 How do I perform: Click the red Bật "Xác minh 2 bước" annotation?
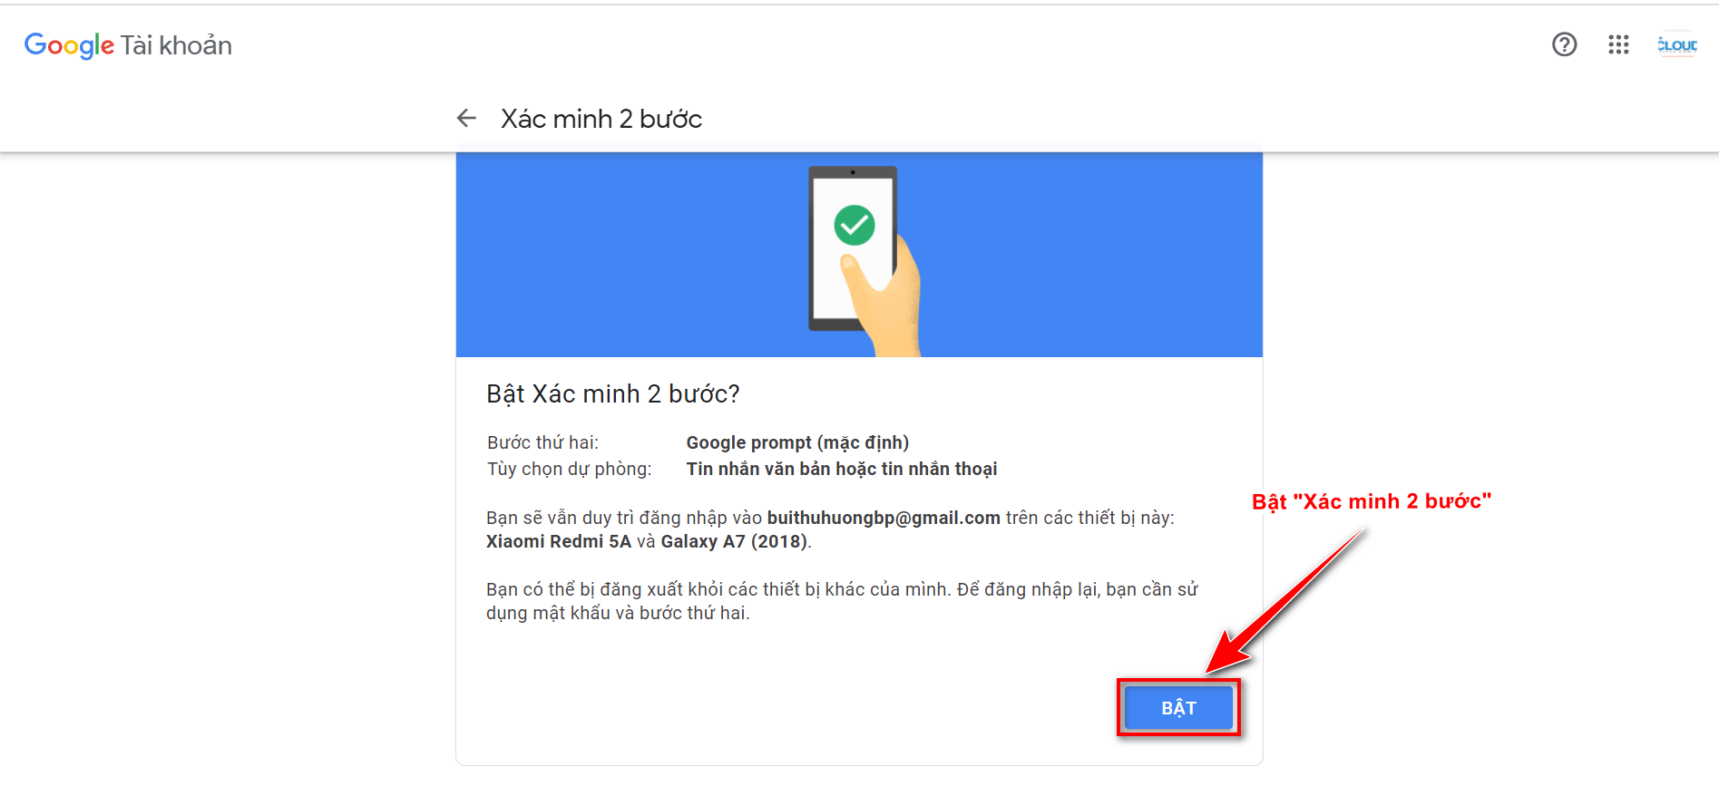point(1372,501)
